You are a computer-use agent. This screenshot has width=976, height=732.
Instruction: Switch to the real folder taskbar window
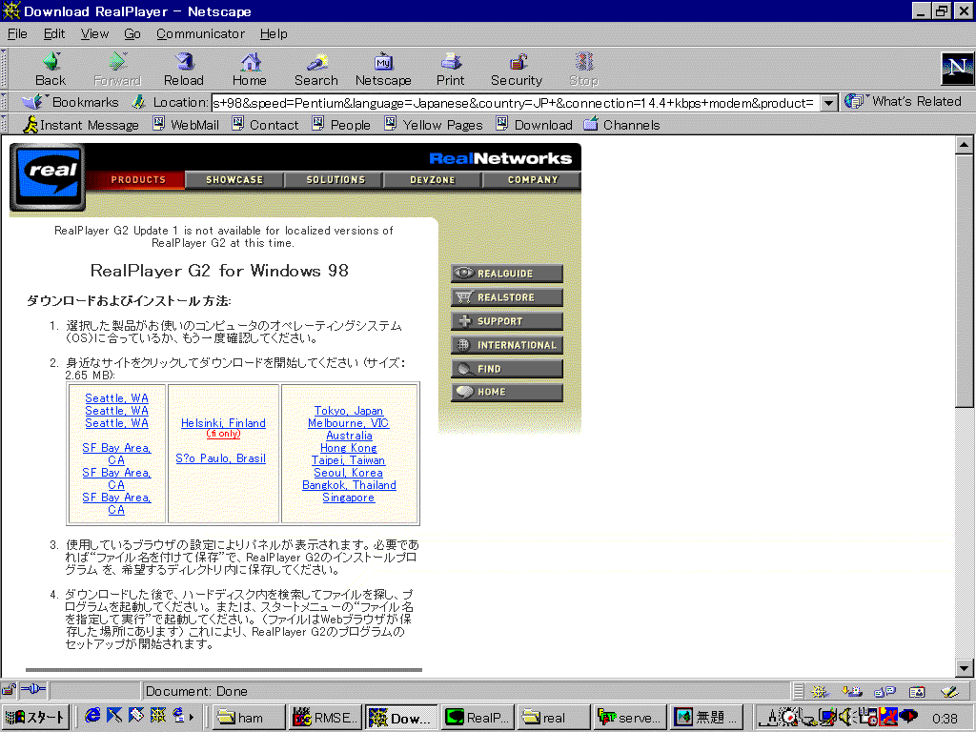[554, 717]
